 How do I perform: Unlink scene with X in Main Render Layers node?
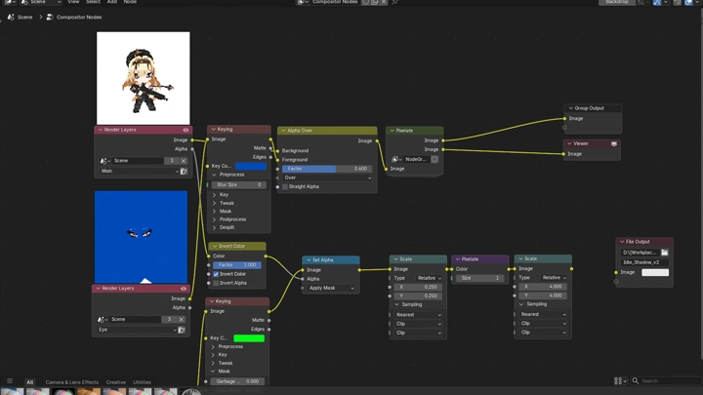click(x=184, y=161)
